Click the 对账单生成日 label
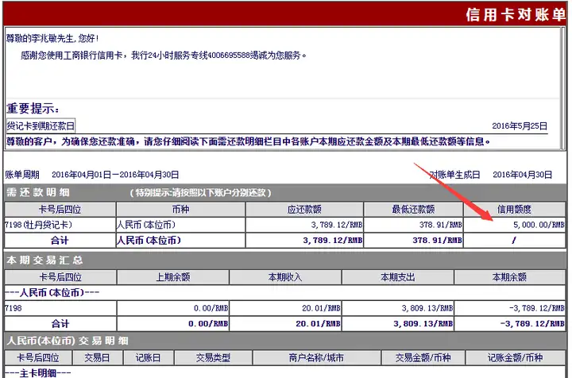This screenshot has width=572, height=378. coord(454,175)
